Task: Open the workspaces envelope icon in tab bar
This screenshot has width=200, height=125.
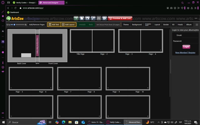Action: pyautogui.click(x=8, y=2)
